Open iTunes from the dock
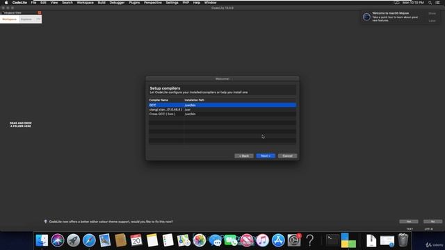This screenshot has width=445, height=250. tap(263, 240)
